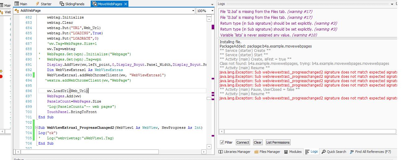Viewport: 402px width, 160px height.
Task: Open the Quick Search panel
Action: pos(334,152)
